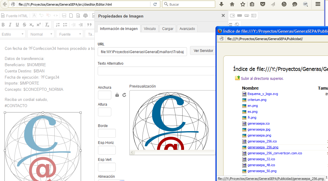Open the Estilo dropdown
This screenshot has width=328, height=181.
point(13,34)
